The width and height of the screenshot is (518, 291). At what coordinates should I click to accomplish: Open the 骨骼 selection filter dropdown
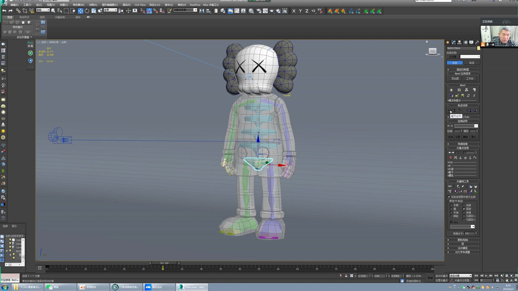[43, 10]
